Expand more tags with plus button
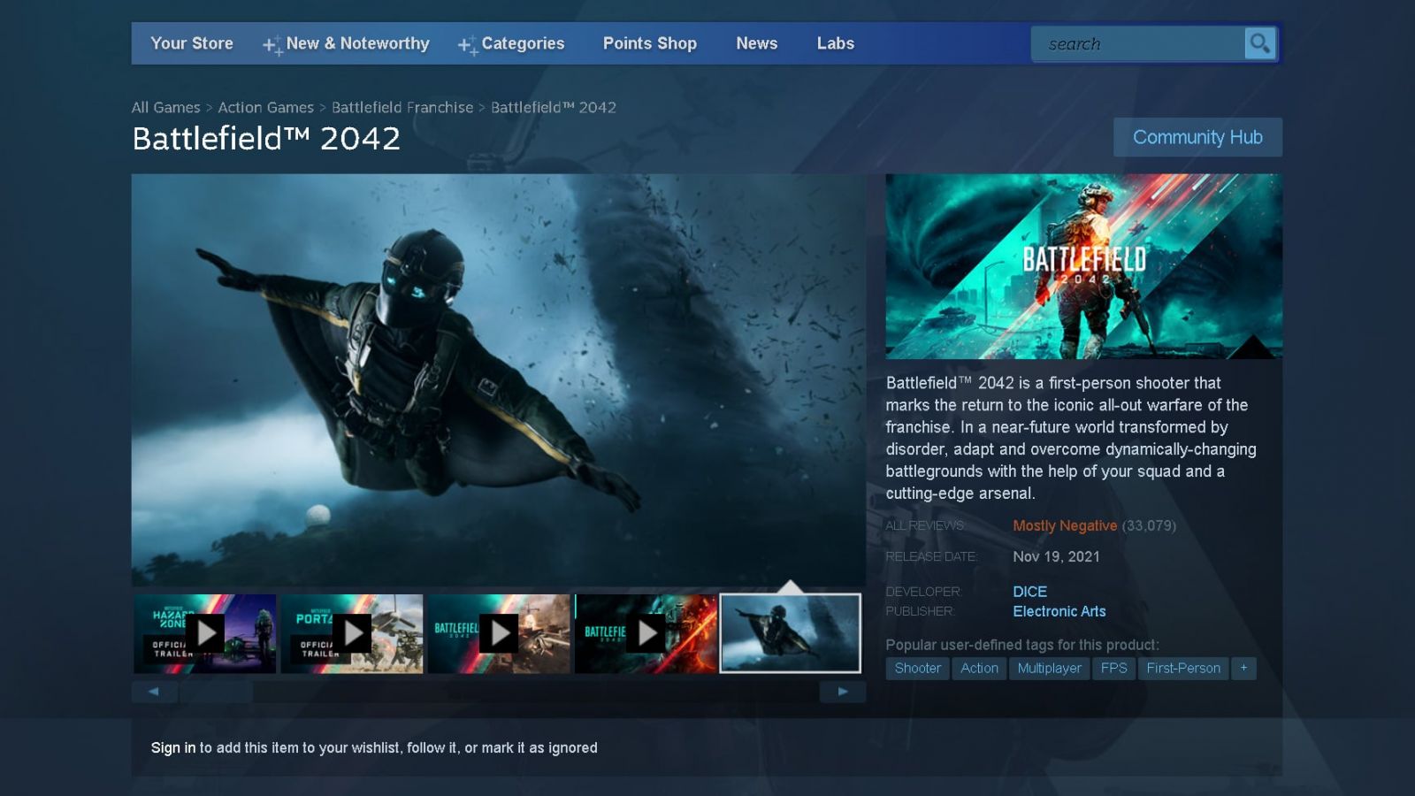This screenshot has height=796, width=1415. pos(1243,668)
